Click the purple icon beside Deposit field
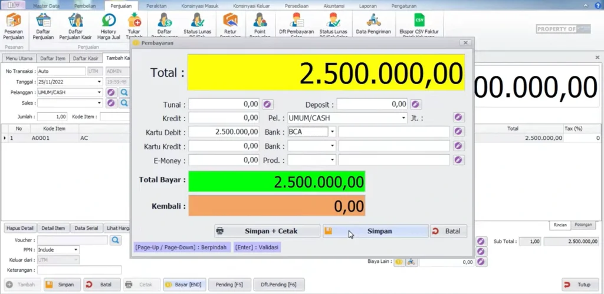Screen dimensions: 604x294 pyautogui.click(x=415, y=104)
